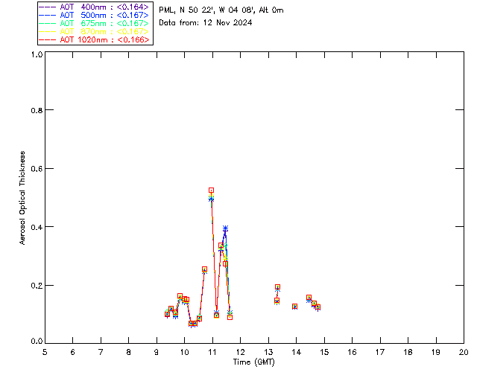477x381 pixels.
Task: Click the 'Time (GMT)' x-axis title
Action: (x=254, y=362)
